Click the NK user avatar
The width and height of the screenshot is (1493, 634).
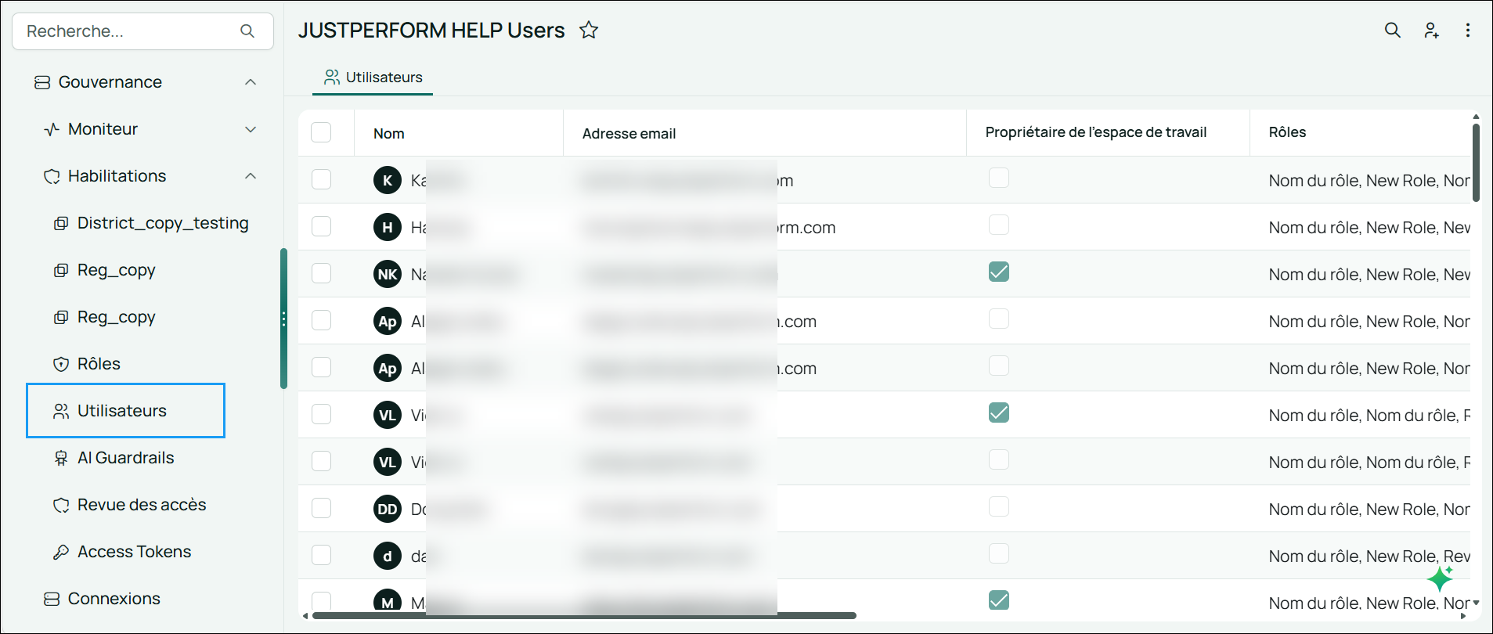[388, 274]
